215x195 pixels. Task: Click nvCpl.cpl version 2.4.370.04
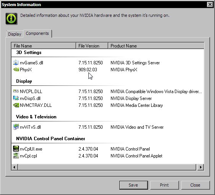pos(88,156)
